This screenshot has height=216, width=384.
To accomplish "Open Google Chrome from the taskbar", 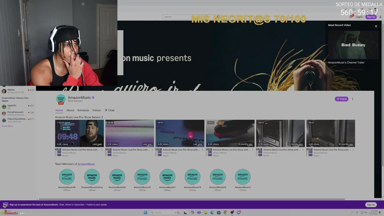I will 225,212.
